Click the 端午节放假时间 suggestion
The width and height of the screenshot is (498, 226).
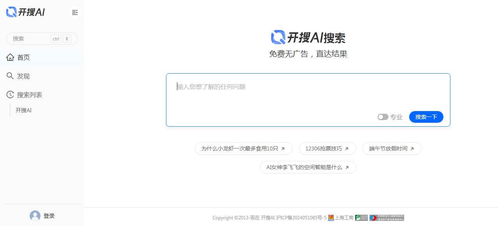pos(391,148)
